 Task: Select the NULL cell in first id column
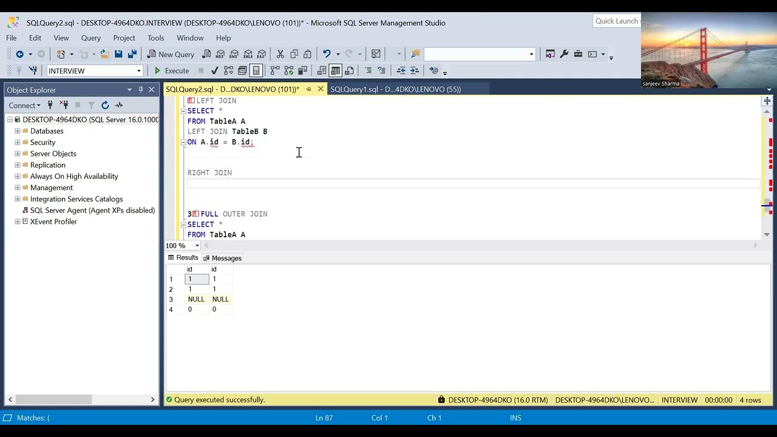click(x=196, y=299)
